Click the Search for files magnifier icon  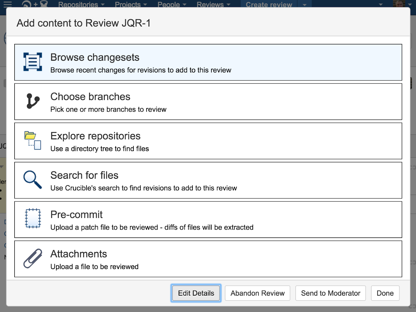coord(32,180)
